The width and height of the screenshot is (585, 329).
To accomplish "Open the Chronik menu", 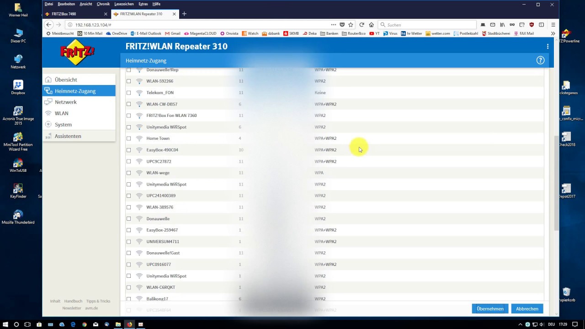I will click(103, 4).
